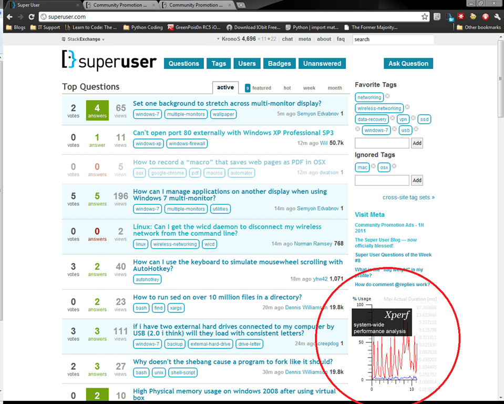The width and height of the screenshot is (504, 404).
Task: Click the windows-firewall tag
Action: (187, 144)
